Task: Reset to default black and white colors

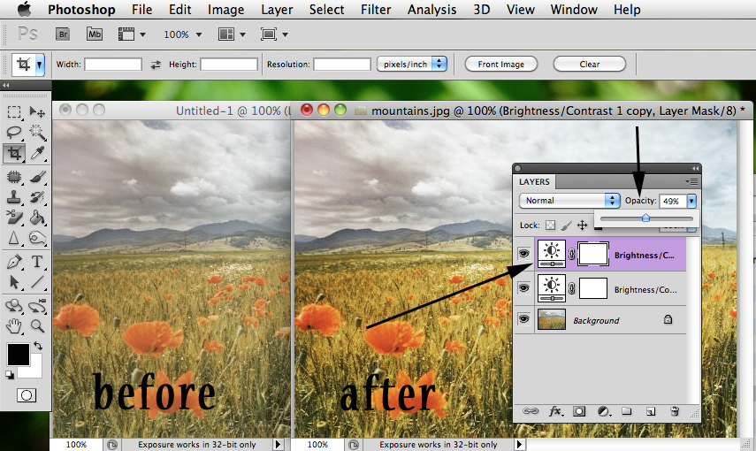Action: click(10, 374)
